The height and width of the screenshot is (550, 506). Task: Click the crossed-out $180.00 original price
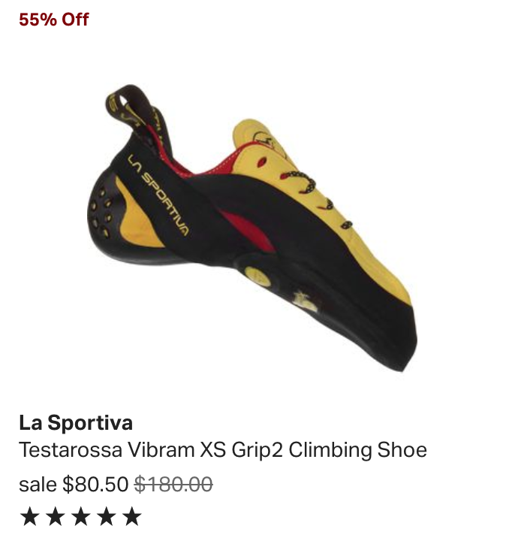click(x=173, y=485)
